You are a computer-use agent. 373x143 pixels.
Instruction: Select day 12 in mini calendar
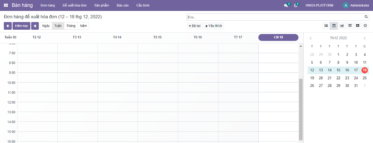pyautogui.click(x=312, y=70)
